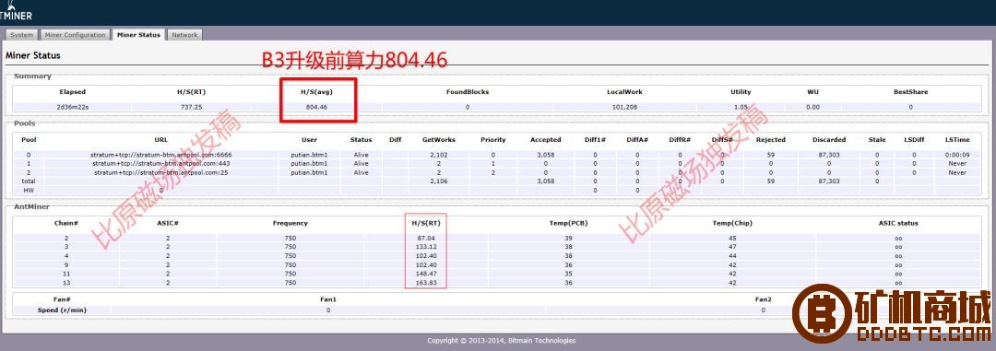The height and width of the screenshot is (351, 996).
Task: Click the H/S(avg) column header
Action: [x=316, y=92]
